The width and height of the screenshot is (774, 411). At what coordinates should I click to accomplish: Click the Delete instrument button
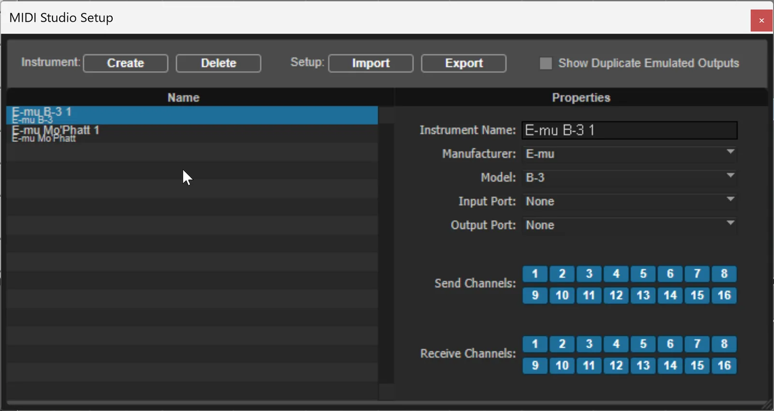(219, 63)
